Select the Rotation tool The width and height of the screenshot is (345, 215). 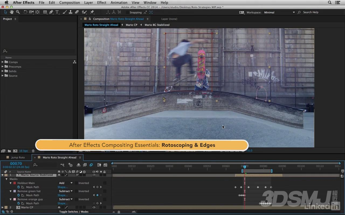point(25,12)
